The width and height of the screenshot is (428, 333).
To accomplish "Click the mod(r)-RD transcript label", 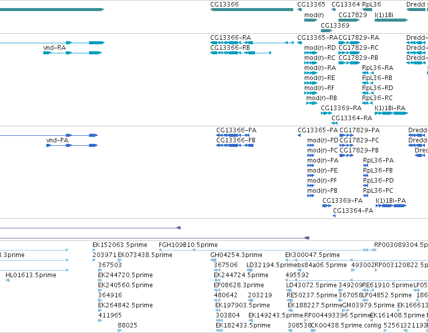I will point(320,48).
